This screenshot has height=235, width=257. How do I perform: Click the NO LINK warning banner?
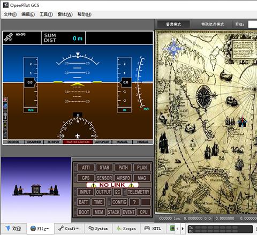click(x=112, y=185)
